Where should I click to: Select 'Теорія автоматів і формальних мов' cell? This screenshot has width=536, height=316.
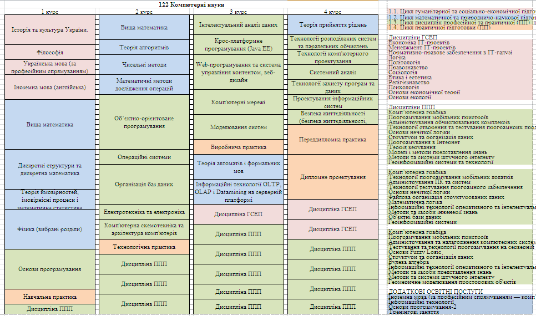pyautogui.click(x=238, y=167)
